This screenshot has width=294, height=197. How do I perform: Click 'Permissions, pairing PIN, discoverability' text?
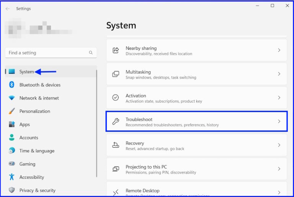(x=161, y=172)
